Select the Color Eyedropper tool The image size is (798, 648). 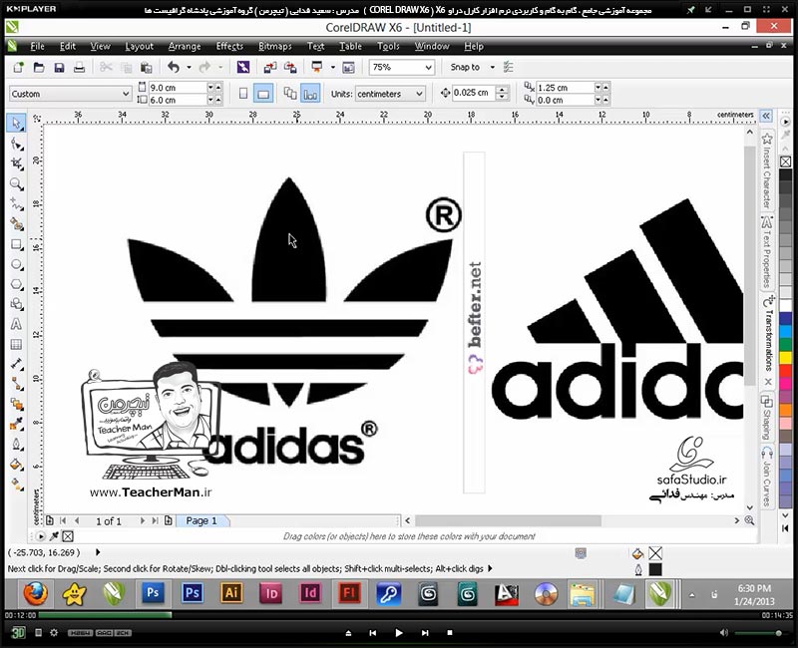pyautogui.click(x=16, y=425)
